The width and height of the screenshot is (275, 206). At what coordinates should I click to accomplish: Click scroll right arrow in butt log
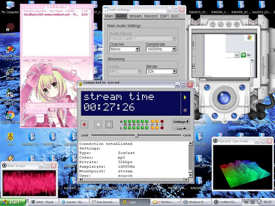pos(186,179)
